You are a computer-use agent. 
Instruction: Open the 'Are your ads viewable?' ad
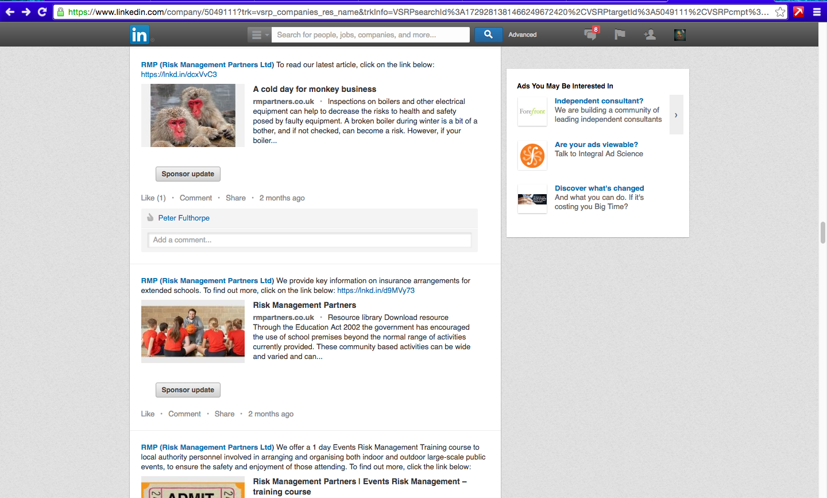pos(596,145)
